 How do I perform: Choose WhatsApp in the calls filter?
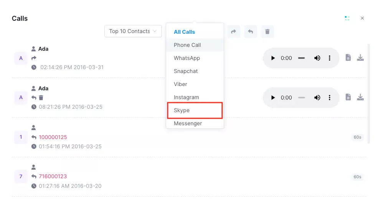pos(195,58)
